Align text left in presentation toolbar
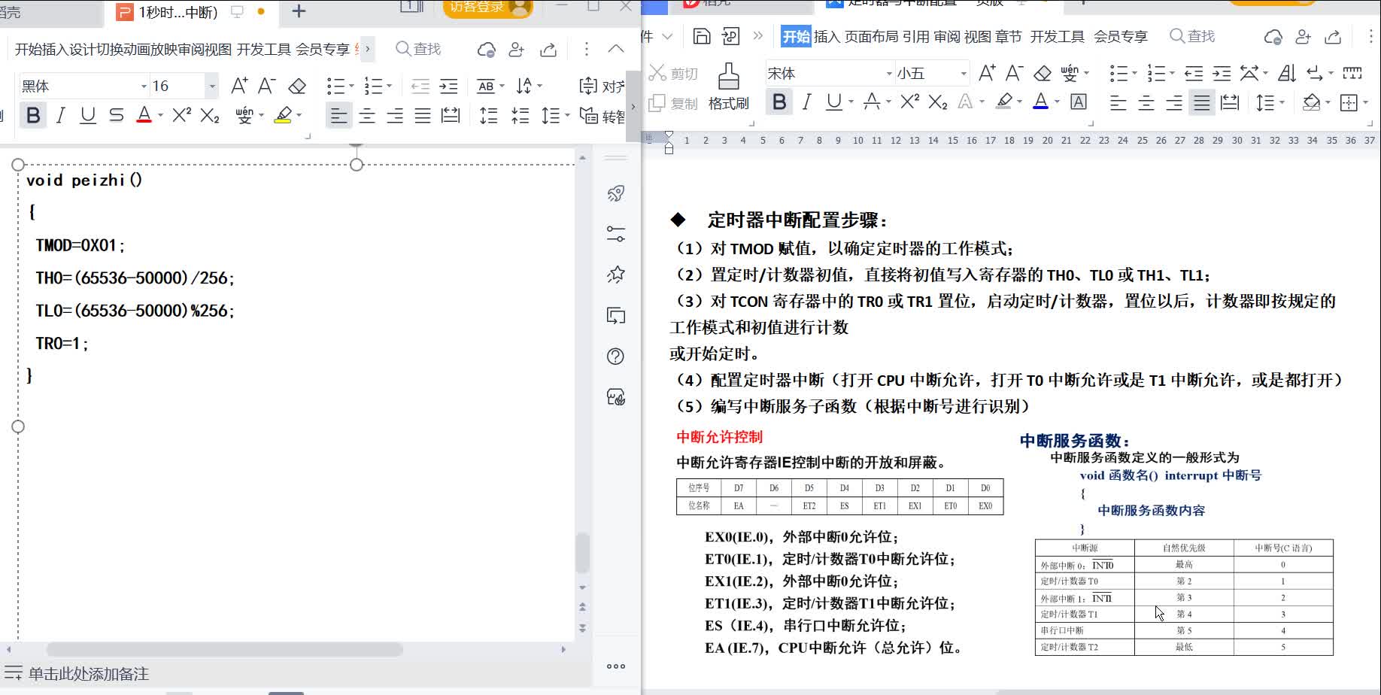 [339, 115]
